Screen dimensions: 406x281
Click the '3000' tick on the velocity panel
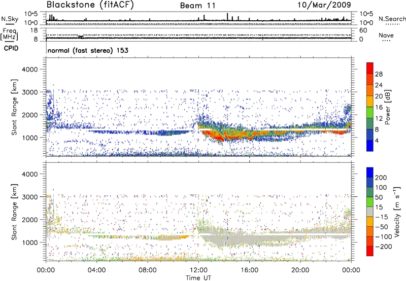(x=29, y=197)
